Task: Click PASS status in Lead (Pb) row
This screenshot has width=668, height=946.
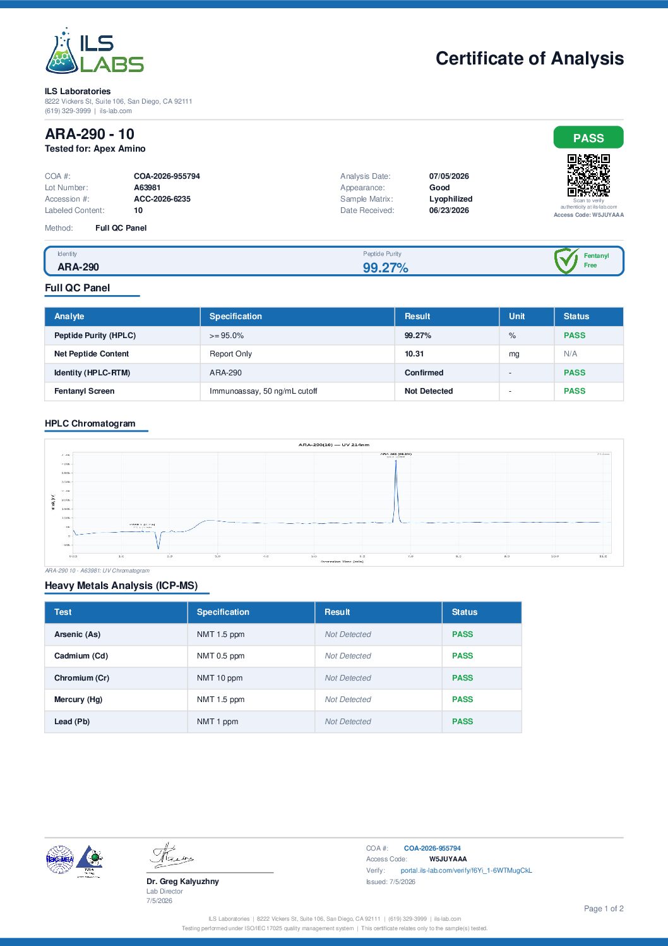Action: click(462, 722)
